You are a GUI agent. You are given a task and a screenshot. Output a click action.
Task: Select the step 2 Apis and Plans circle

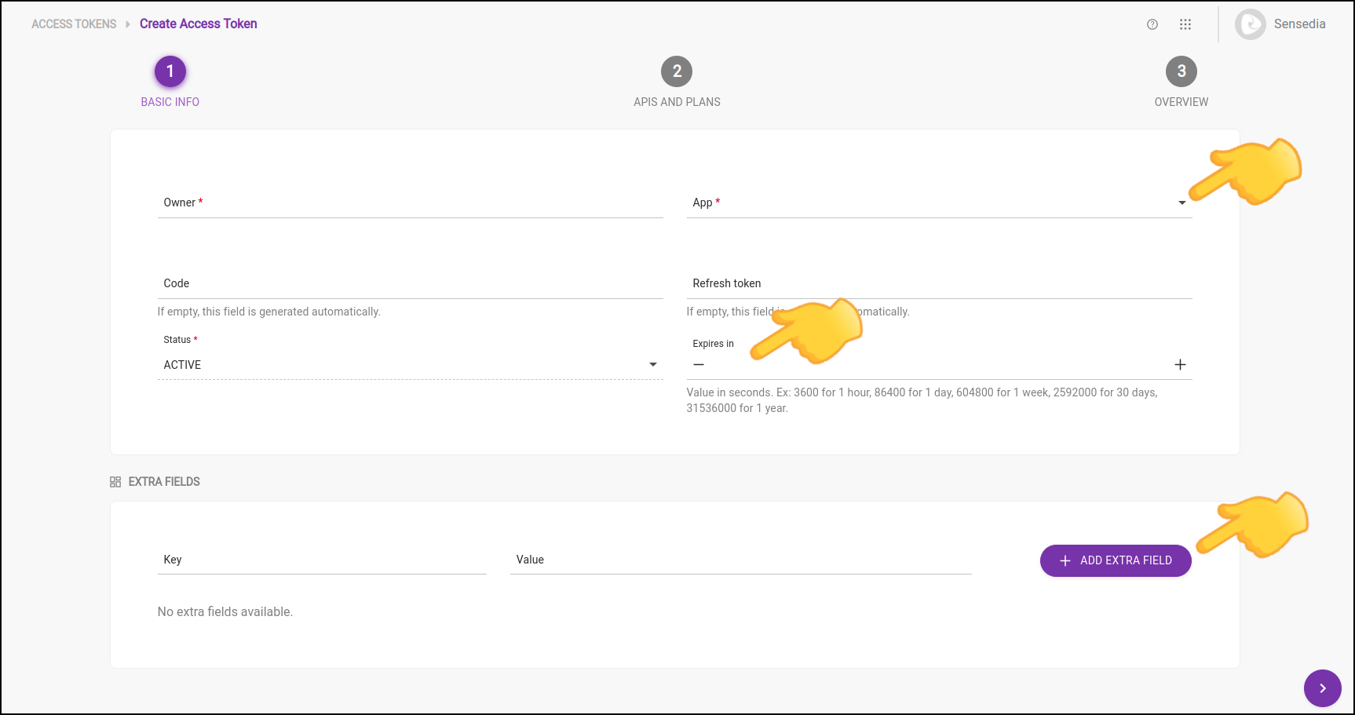(x=677, y=71)
